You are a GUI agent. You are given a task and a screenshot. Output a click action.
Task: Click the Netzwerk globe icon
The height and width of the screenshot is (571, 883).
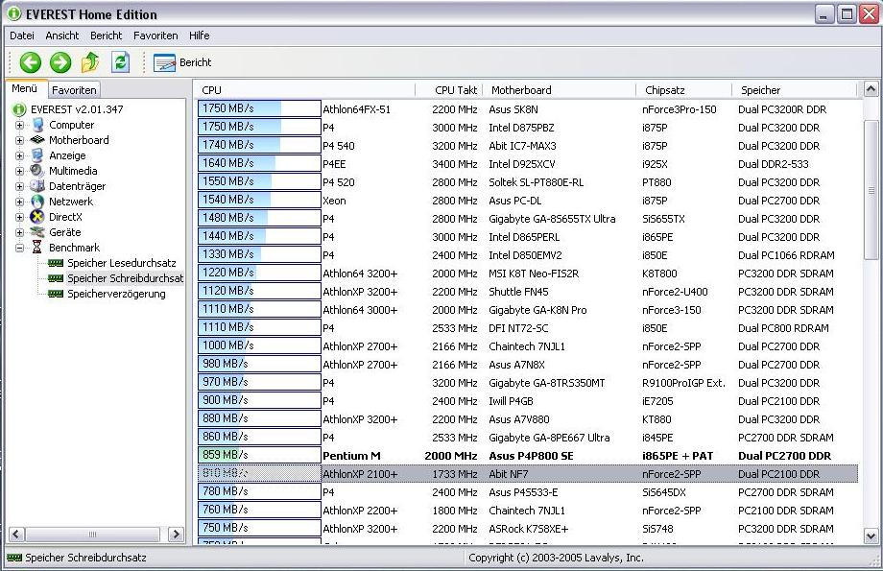point(37,201)
